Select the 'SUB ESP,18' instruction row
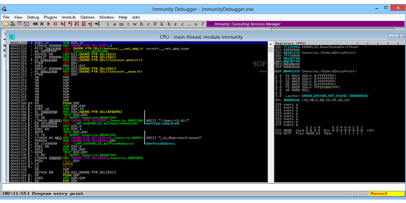406x203 pixels. coord(138,109)
